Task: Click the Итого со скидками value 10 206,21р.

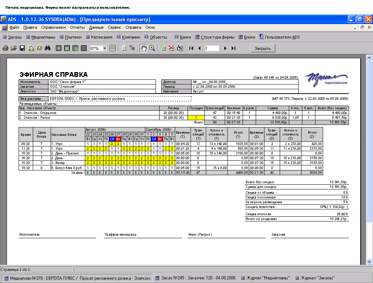Action: click(x=339, y=219)
